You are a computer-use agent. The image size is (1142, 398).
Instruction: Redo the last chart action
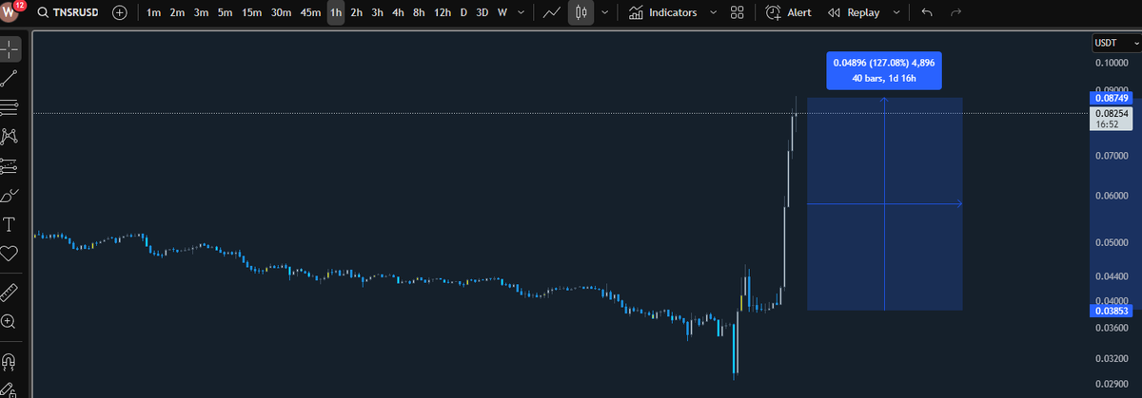coord(955,13)
